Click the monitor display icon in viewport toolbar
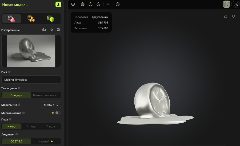This screenshot has width=240, height=146. pos(73,4)
